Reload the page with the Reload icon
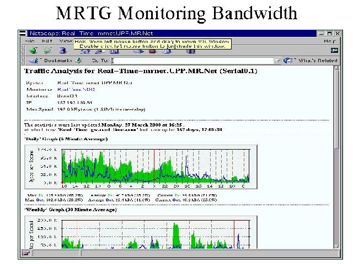Viewport: 353px width, 264px height. pyautogui.click(x=62, y=51)
